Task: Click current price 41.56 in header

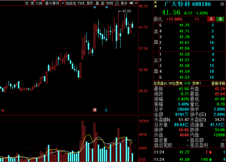Action: [171, 12]
